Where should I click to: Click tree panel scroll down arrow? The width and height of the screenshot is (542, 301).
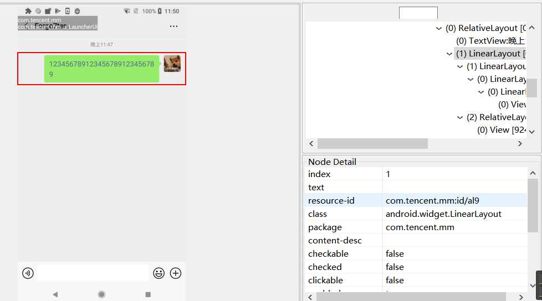[532, 132]
